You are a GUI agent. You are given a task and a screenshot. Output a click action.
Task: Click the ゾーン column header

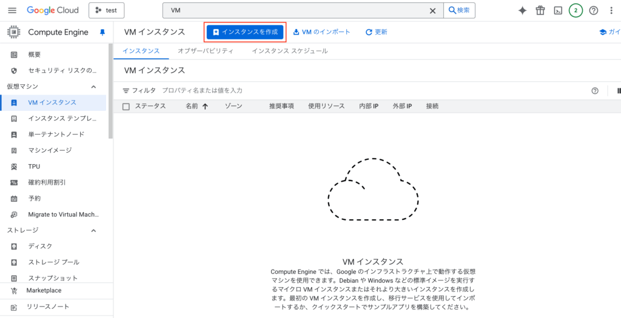(x=233, y=107)
